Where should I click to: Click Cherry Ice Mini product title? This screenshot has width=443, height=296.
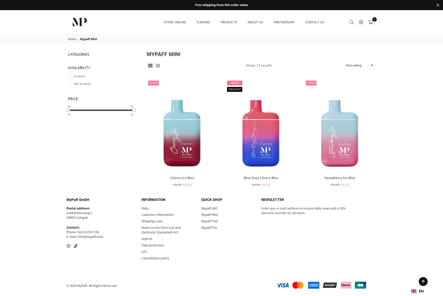[x=182, y=178]
